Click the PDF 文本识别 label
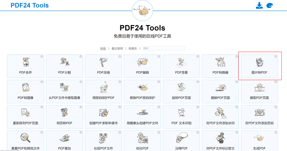This screenshot has height=151, width=287. click(x=182, y=123)
